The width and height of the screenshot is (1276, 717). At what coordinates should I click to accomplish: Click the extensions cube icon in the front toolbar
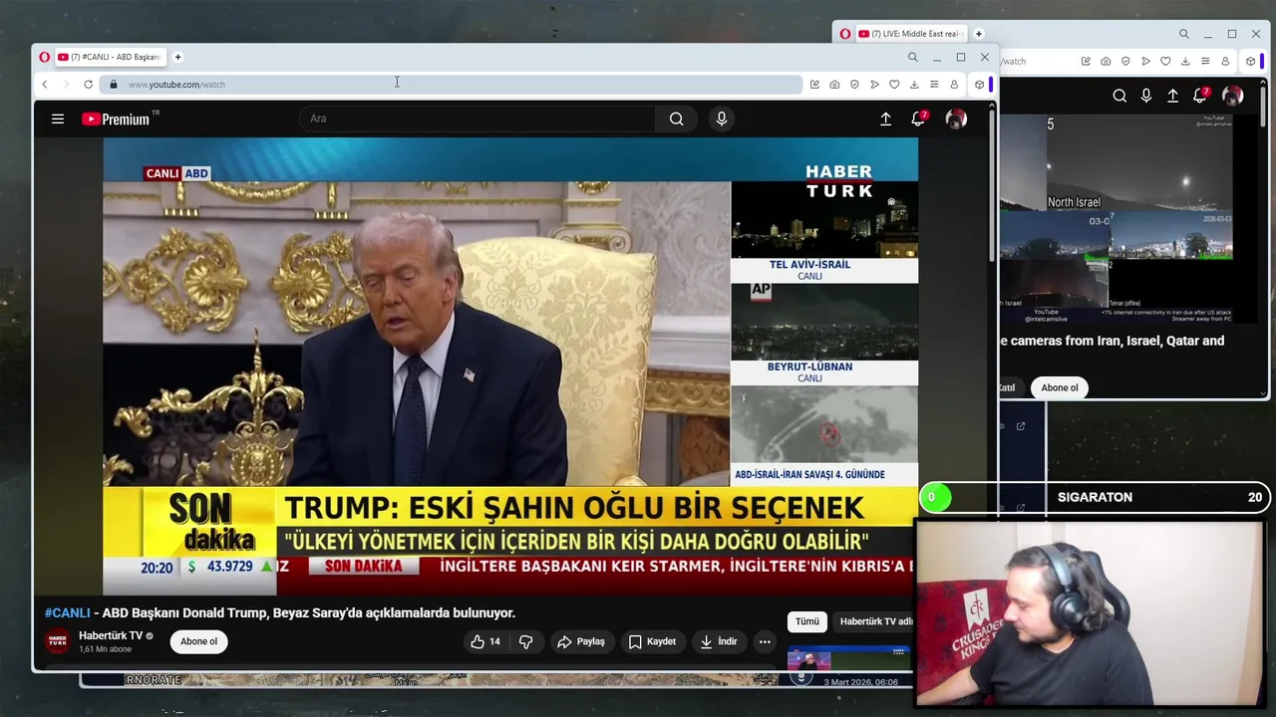pyautogui.click(x=979, y=85)
